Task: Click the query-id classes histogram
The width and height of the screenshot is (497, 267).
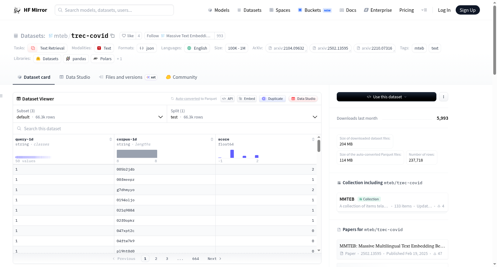Action: click(33, 157)
